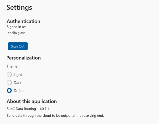Choose the Dark theme radio button

pyautogui.click(x=9, y=82)
